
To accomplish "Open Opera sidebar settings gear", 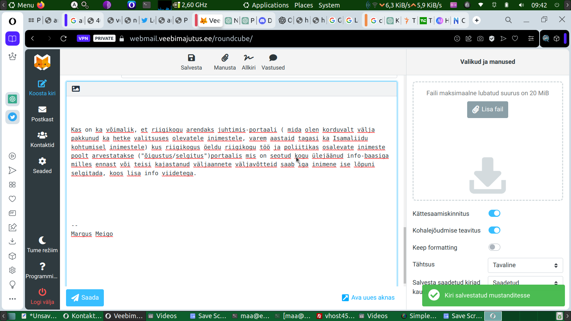I will coord(12,270).
